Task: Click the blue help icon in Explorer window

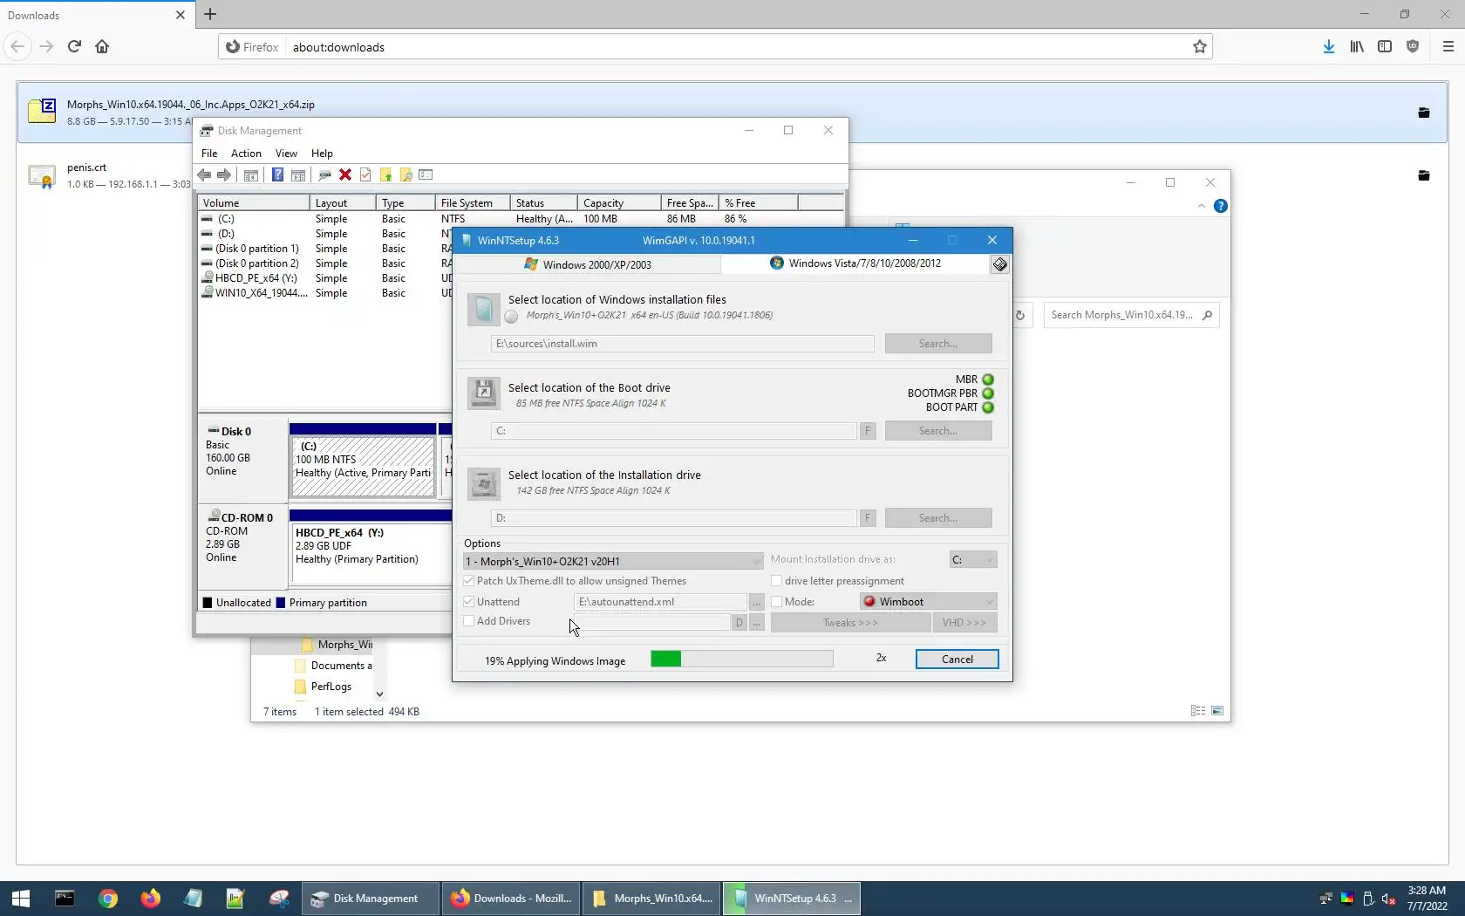Action: (1221, 207)
